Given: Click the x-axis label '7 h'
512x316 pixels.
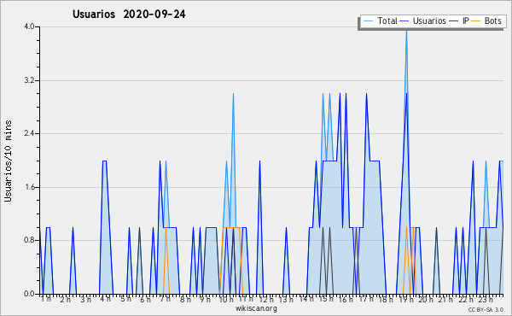Looking at the screenshot, I should click(165, 299).
